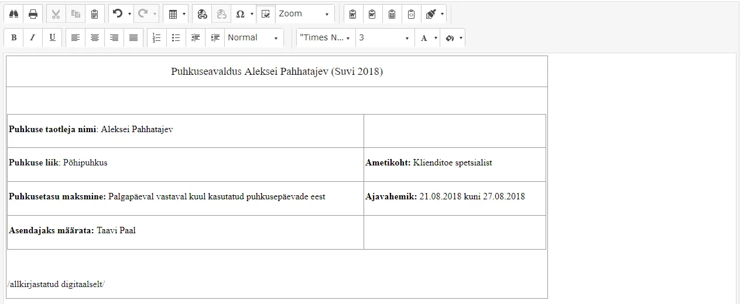This screenshot has width=740, height=304.
Task: Click the Outdent icon
Action: click(x=196, y=37)
